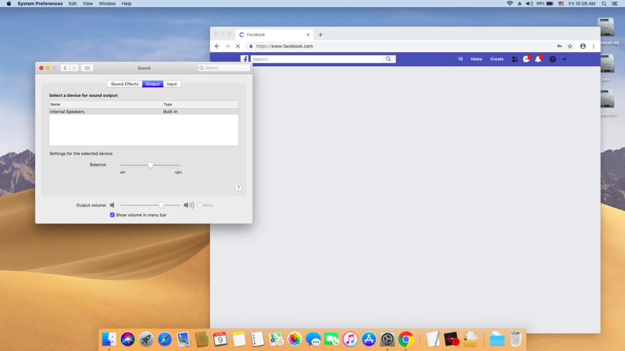This screenshot has height=351, width=625.
Task: Open Facebook friend requests icon
Action: tap(514, 59)
